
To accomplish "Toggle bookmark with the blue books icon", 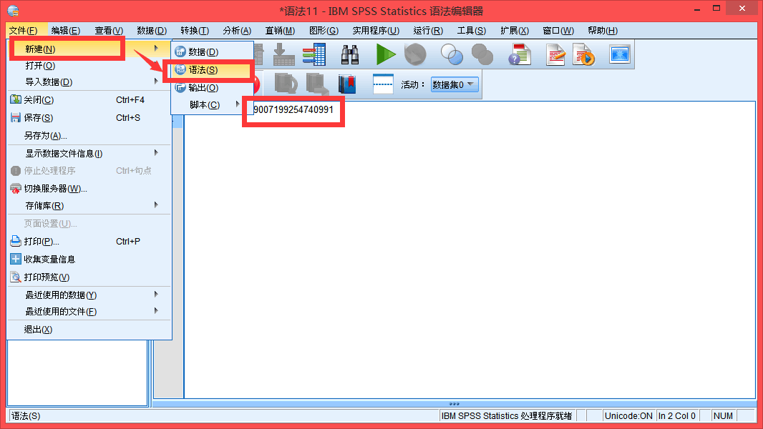I will [347, 84].
